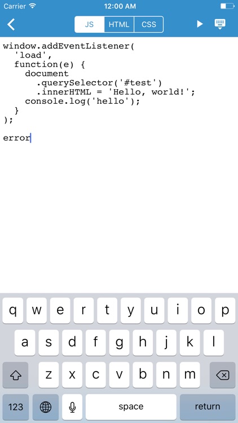Tap the backspace delete key
Screen dimensions: 238x423
[x=223, y=375]
